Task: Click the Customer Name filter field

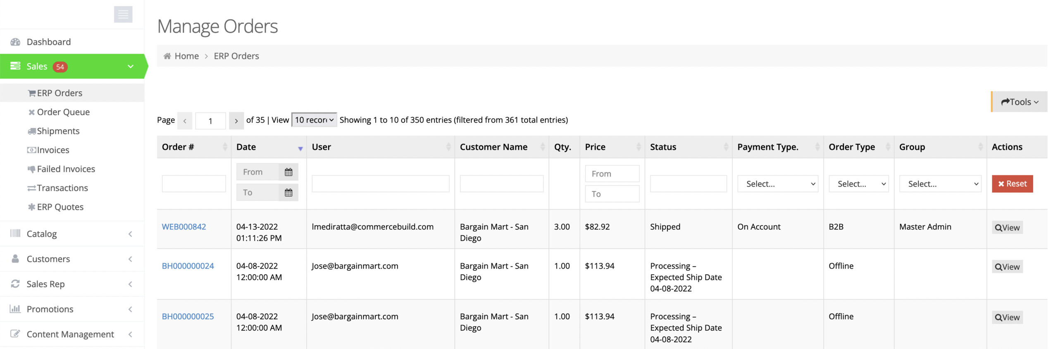Action: (501, 184)
